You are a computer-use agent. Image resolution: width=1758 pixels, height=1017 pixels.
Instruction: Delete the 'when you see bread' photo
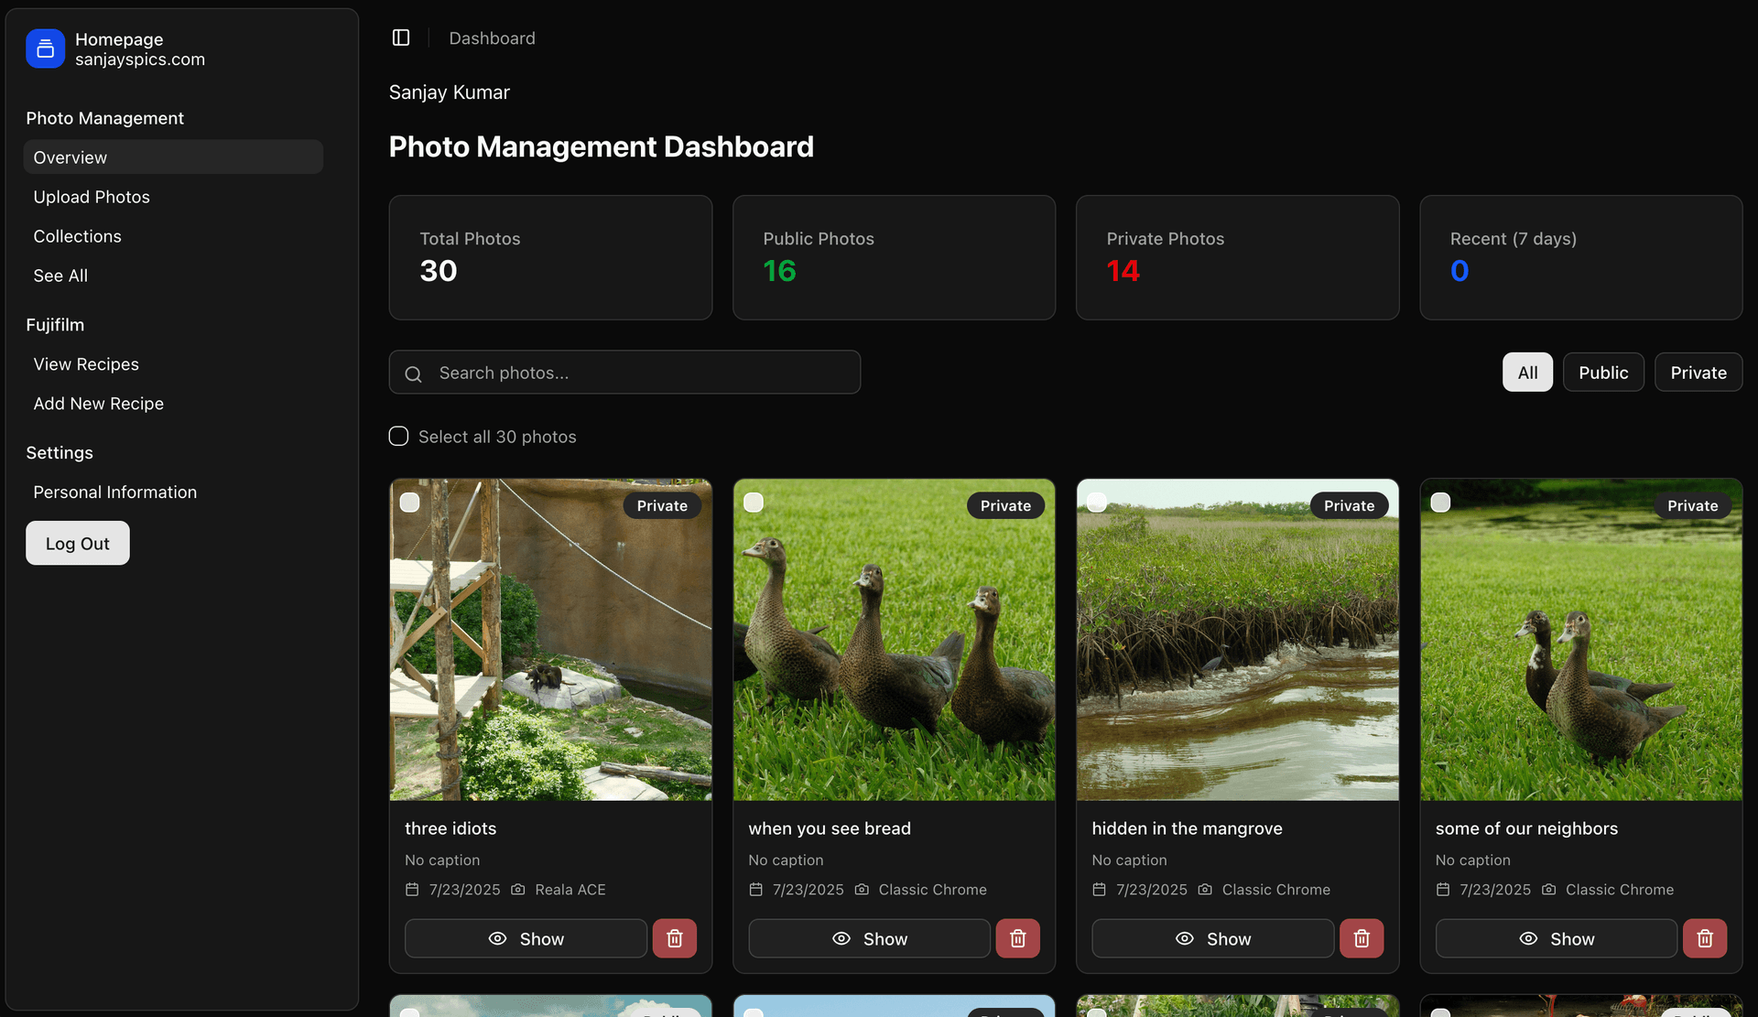click(1017, 938)
